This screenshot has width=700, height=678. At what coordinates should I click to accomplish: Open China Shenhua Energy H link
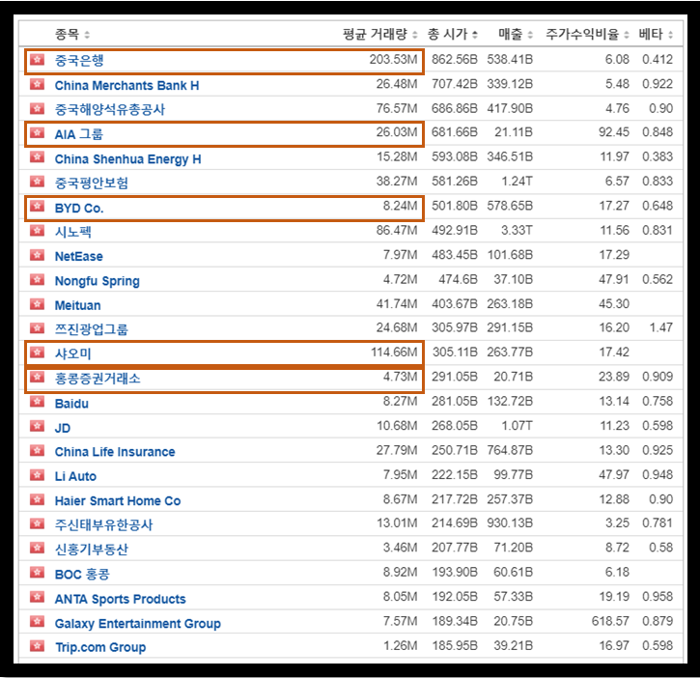point(127,159)
